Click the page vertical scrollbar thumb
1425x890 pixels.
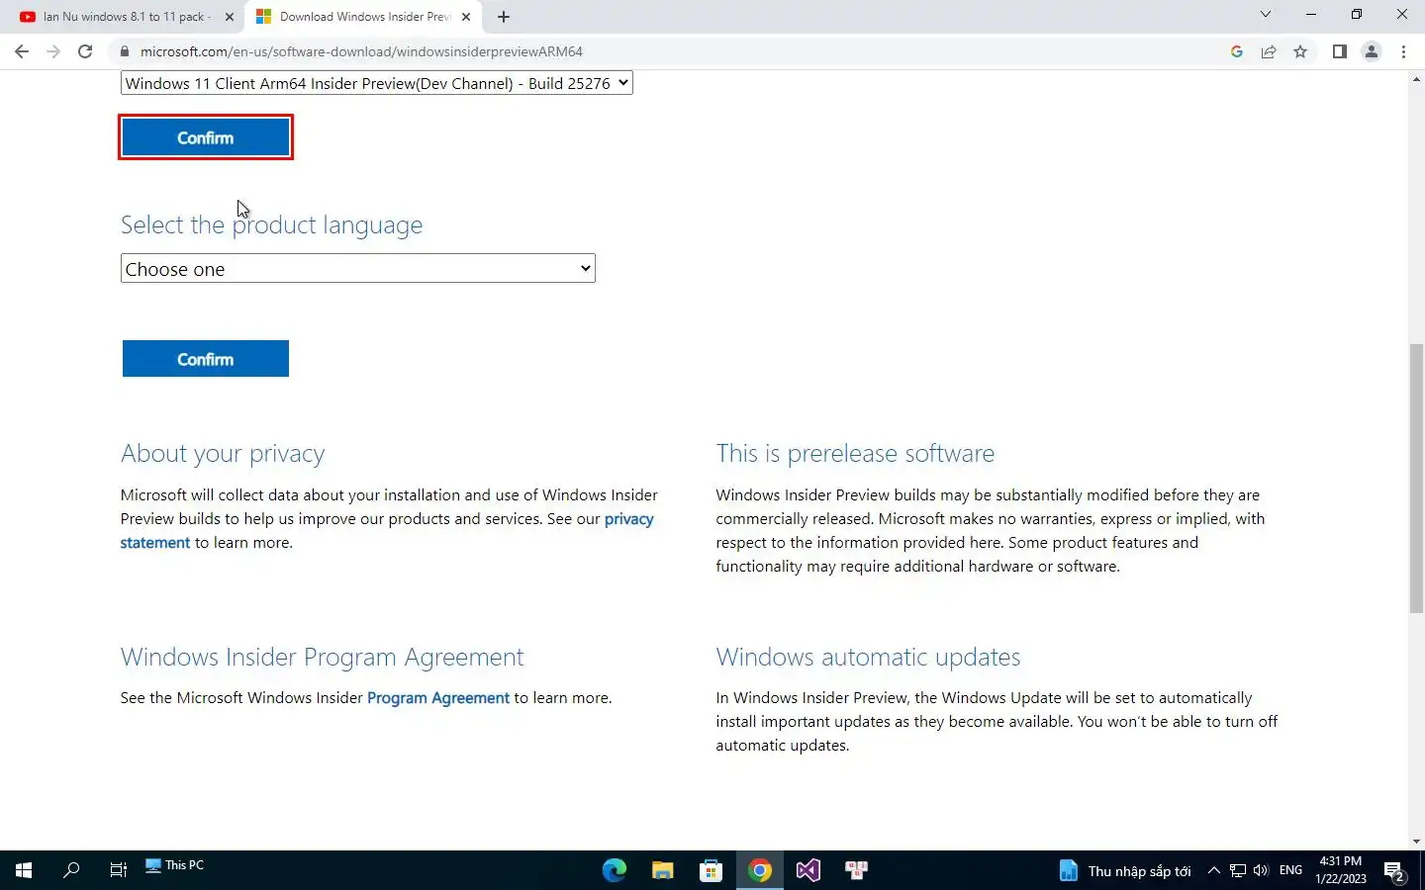(x=1416, y=479)
